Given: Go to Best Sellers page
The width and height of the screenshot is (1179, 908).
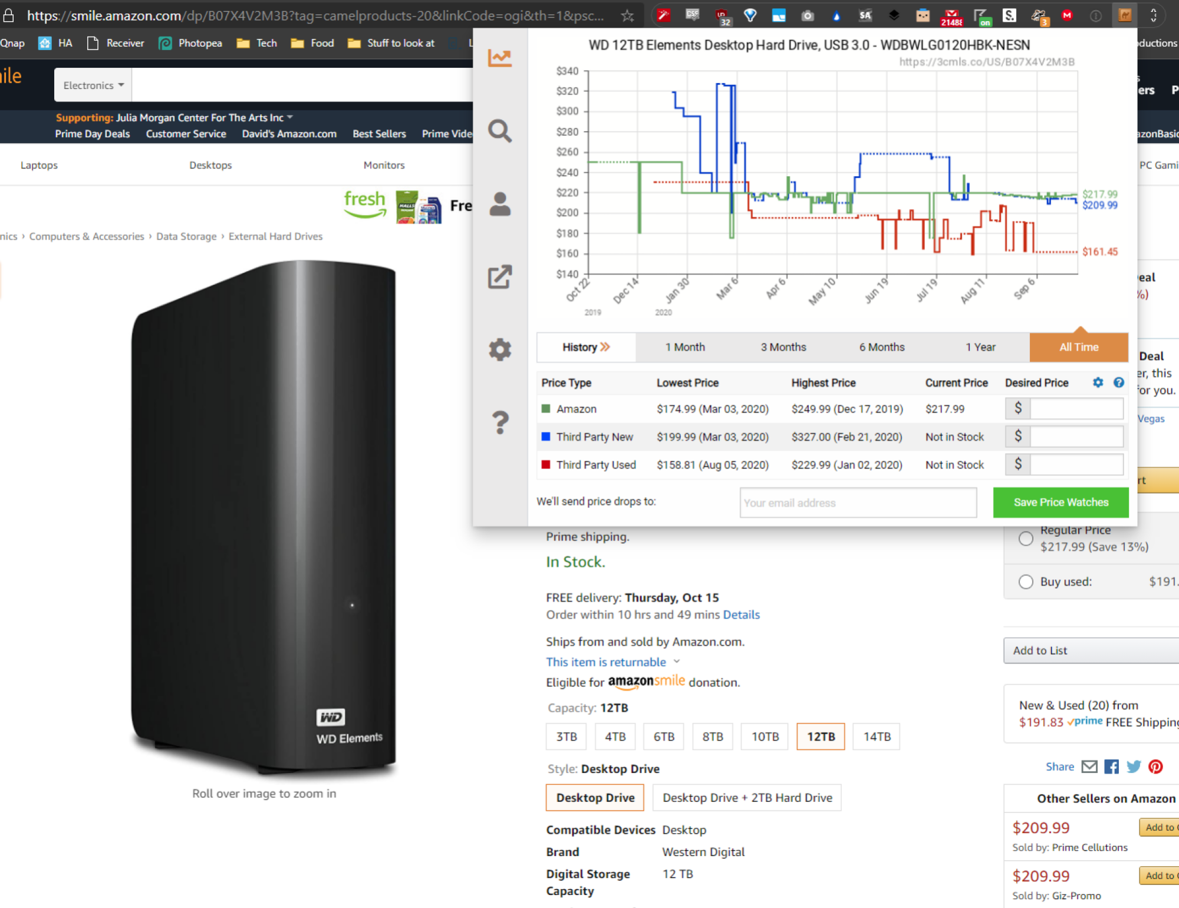Looking at the screenshot, I should pos(379,134).
